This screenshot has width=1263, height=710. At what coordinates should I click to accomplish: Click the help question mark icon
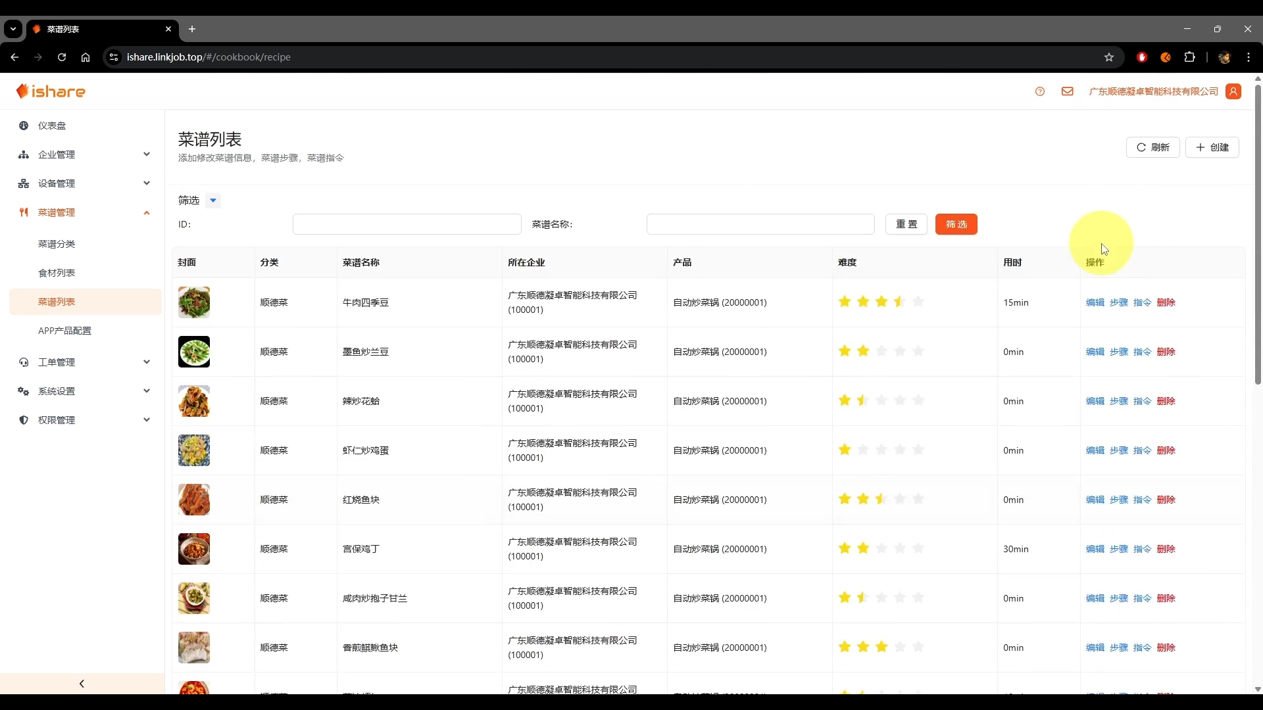pyautogui.click(x=1039, y=91)
